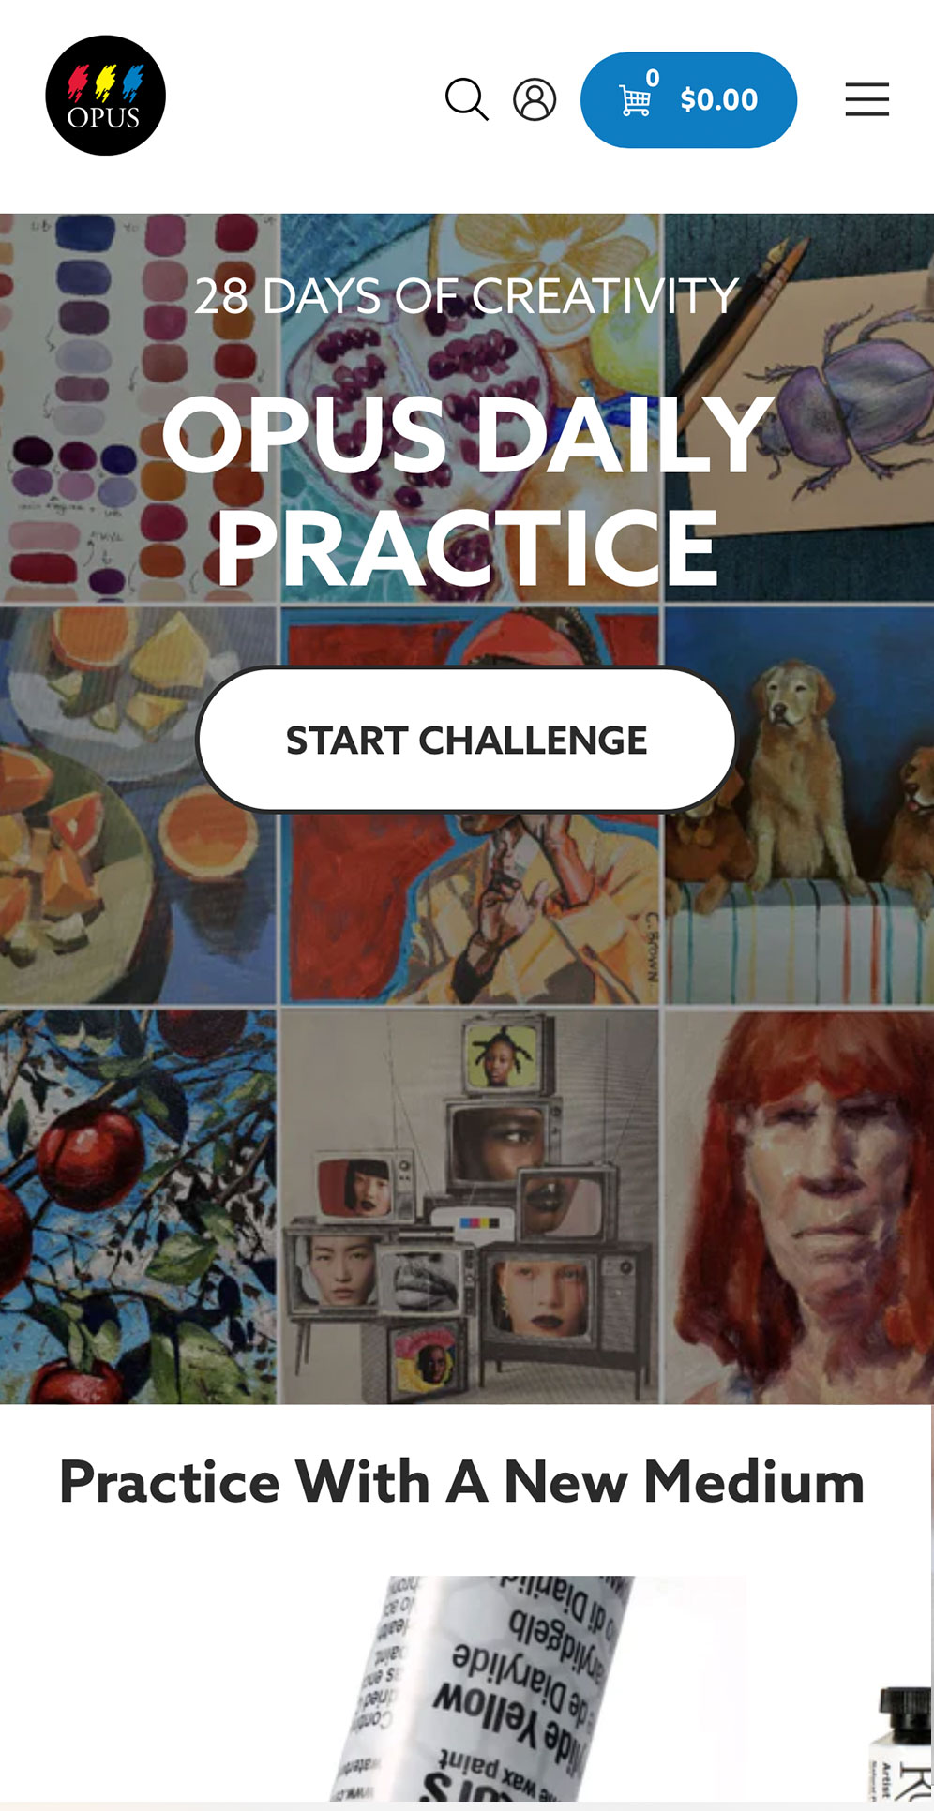Screen dimensions: 934x1811
Task: Select the red apples branch painting
Action: click(x=139, y=1207)
